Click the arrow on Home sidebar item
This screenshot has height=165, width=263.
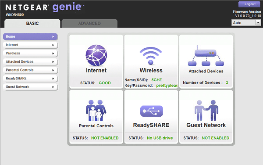53,36
